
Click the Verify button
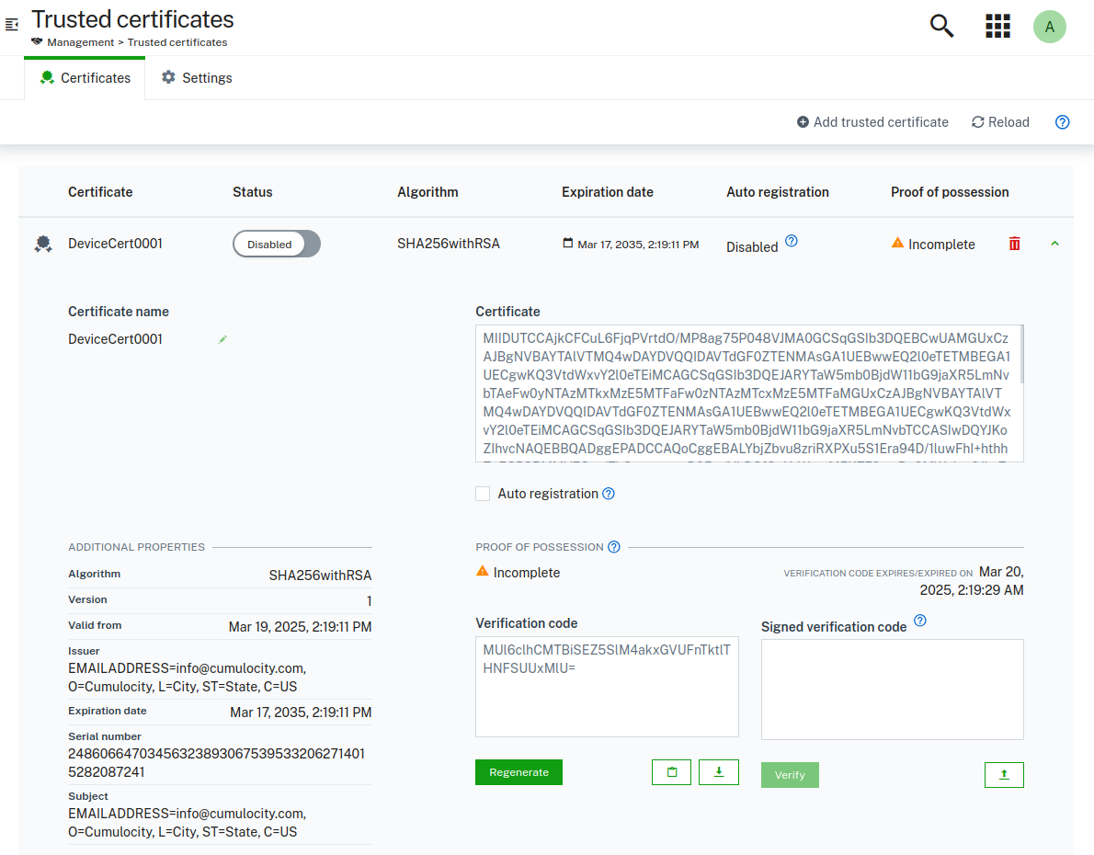tap(789, 774)
